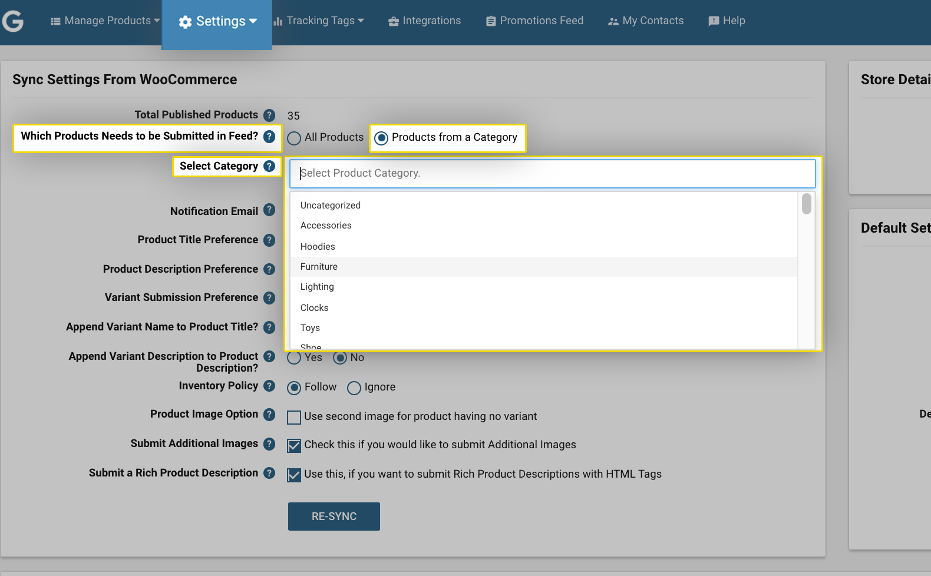Pick Clocks from the category list
This screenshot has width=931, height=576.
pos(544,307)
